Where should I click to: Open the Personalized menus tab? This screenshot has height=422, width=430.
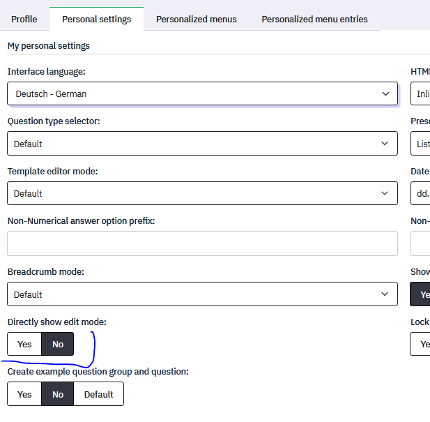pyautogui.click(x=196, y=19)
